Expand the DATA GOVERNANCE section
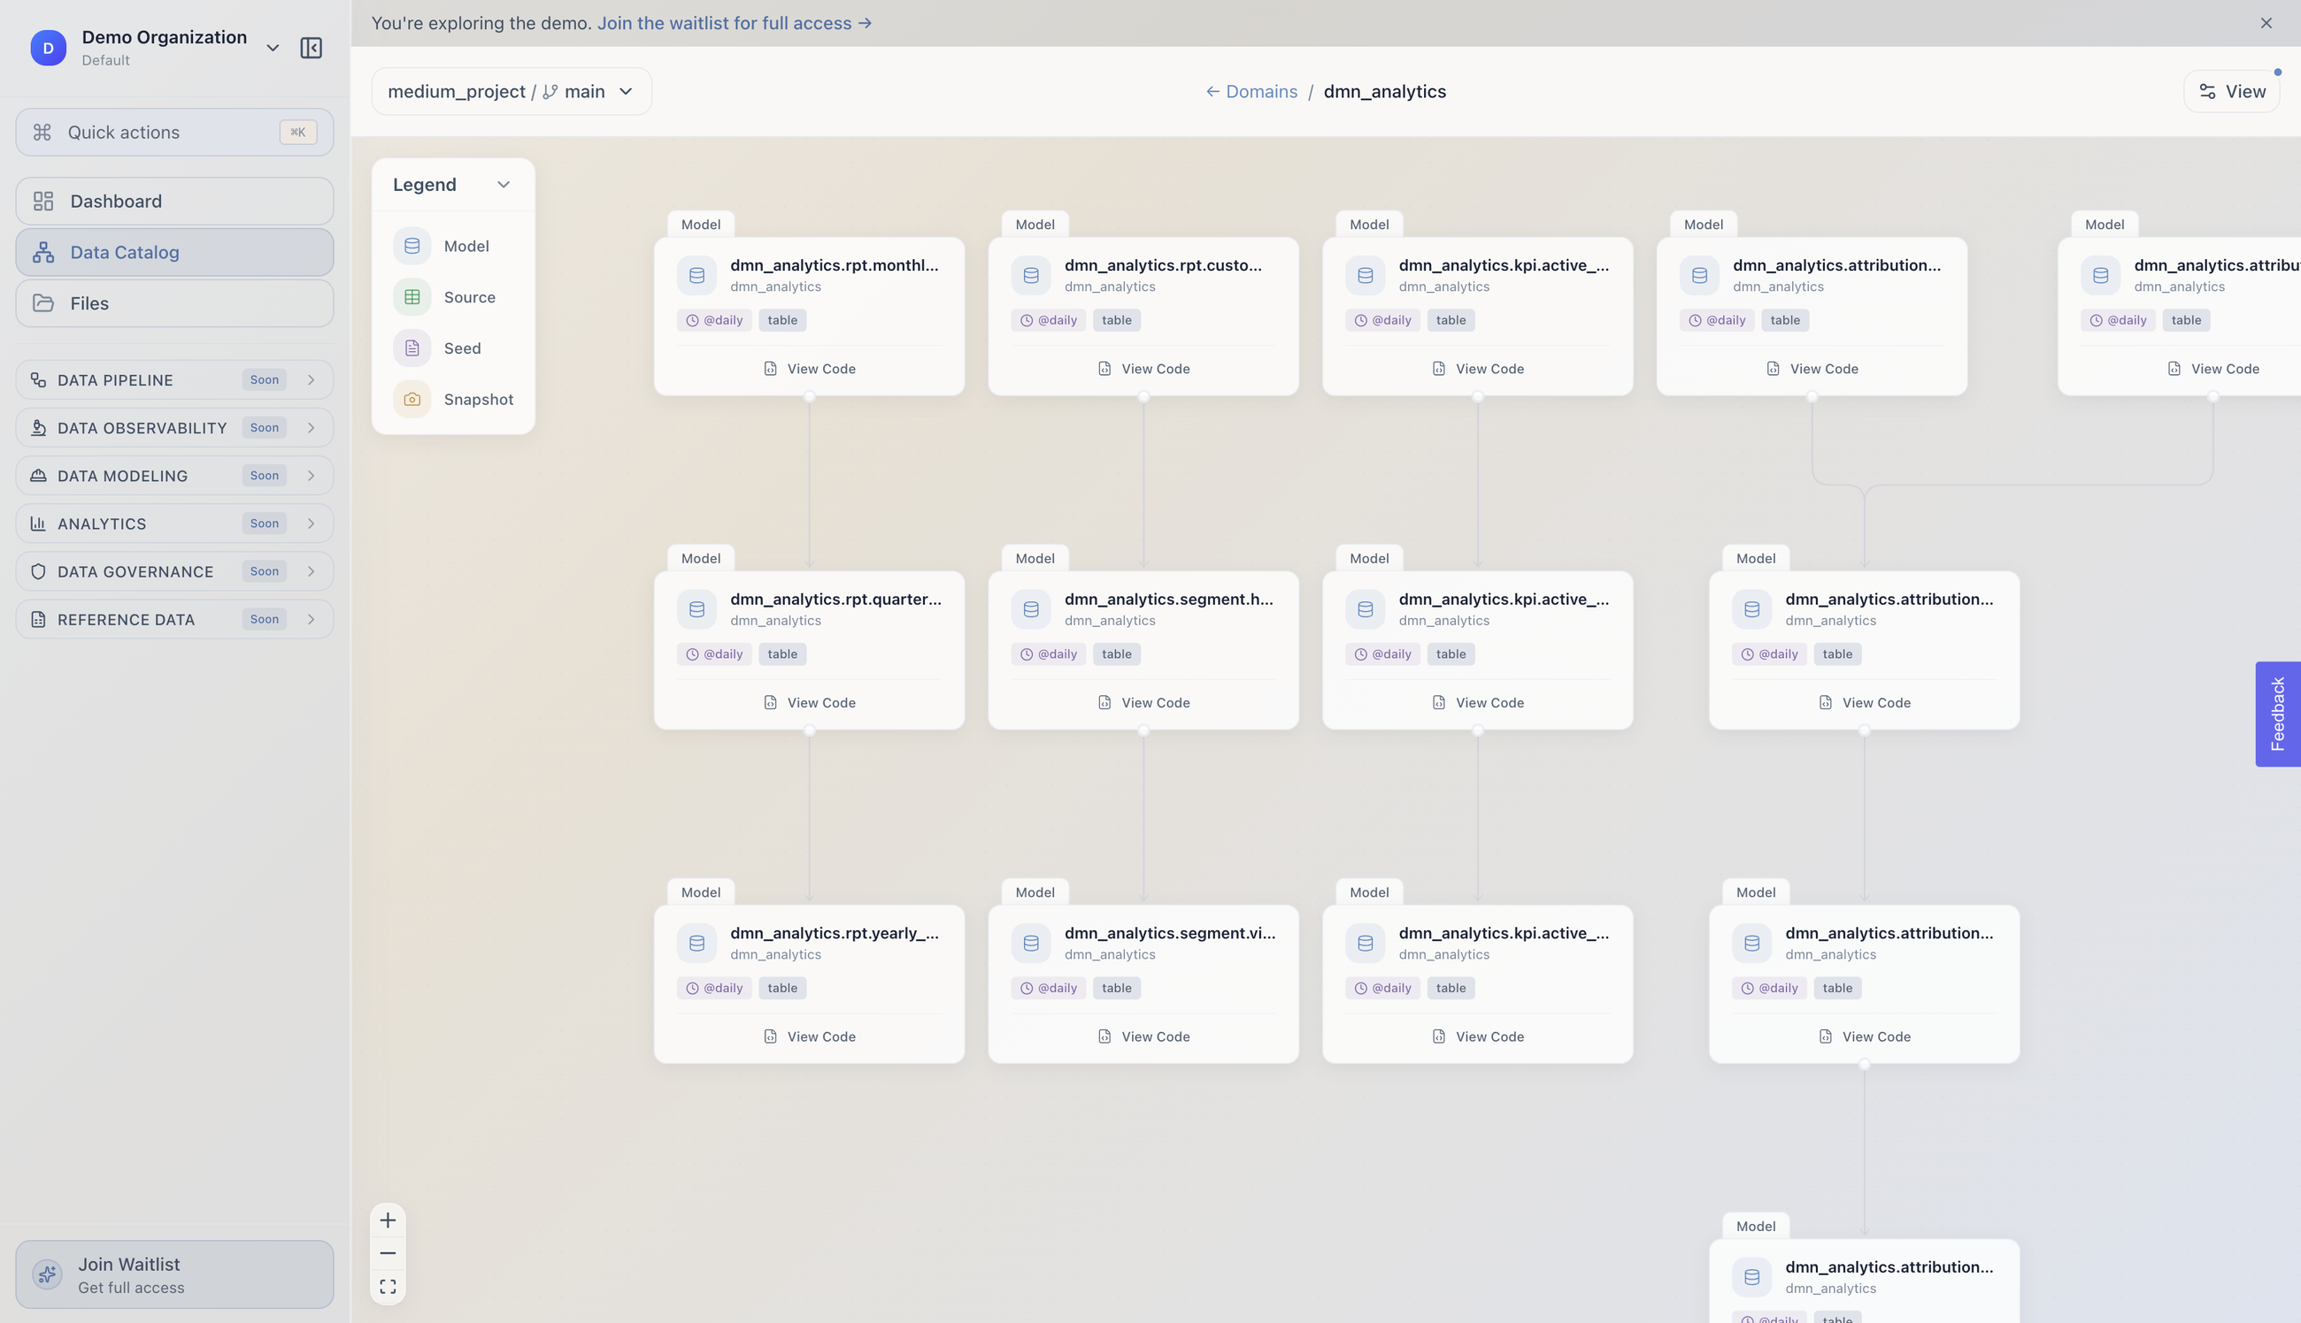The width and height of the screenshot is (2301, 1323). (x=174, y=571)
